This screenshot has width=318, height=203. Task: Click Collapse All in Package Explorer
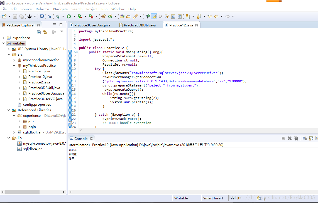pos(39,32)
